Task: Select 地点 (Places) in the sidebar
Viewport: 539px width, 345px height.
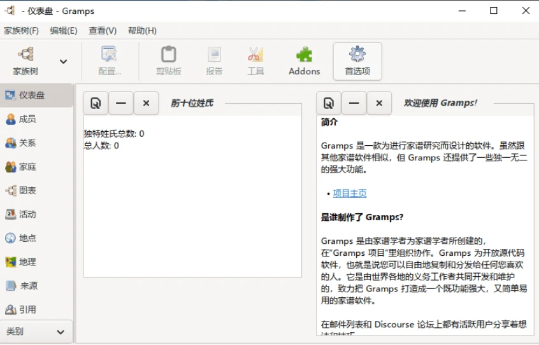Action: point(27,238)
